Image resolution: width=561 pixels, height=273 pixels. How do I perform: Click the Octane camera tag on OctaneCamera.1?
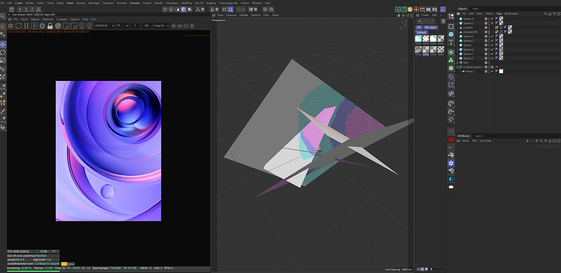(497, 67)
